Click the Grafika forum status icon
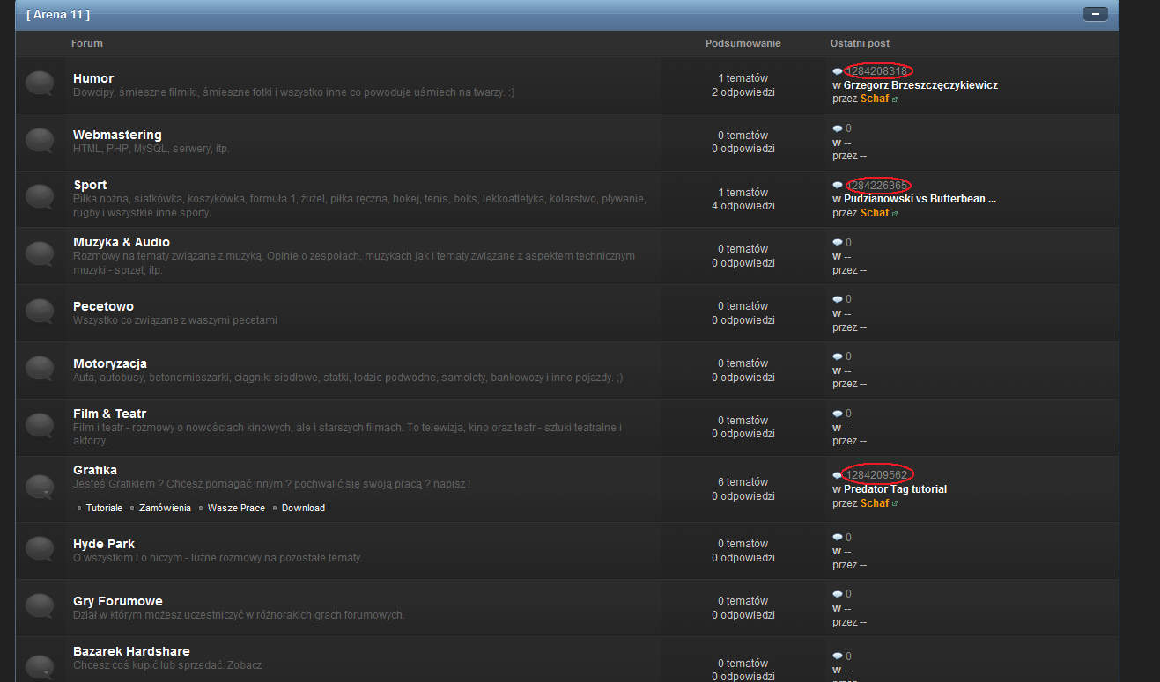The image size is (1160, 682). 40,487
